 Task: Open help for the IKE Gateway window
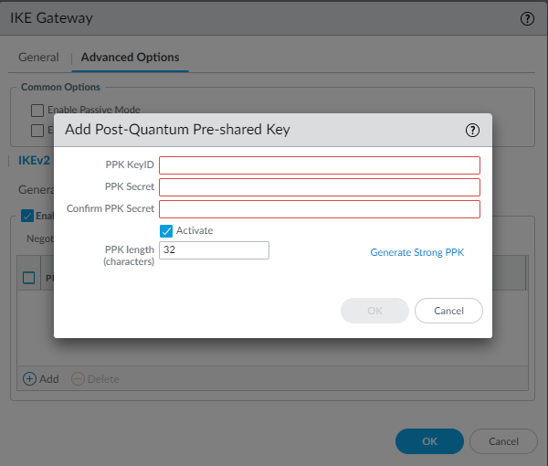(527, 18)
